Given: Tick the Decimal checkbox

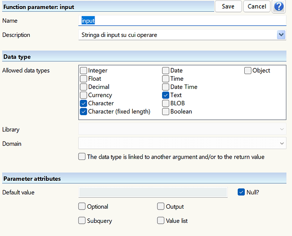Looking at the screenshot, I should point(84,87).
